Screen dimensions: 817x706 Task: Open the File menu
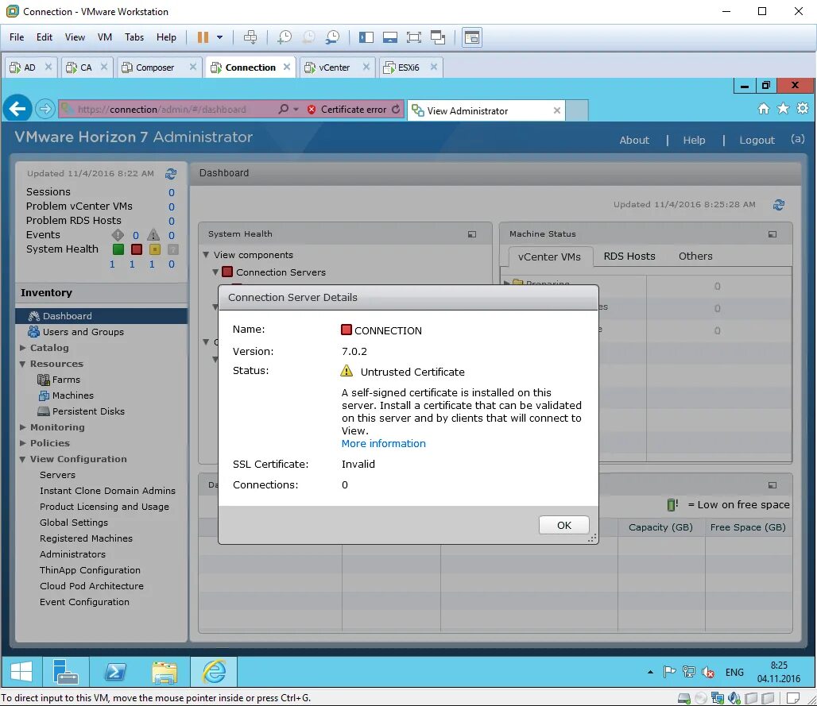tap(17, 37)
